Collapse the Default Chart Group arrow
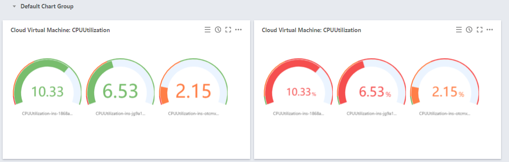 (x=14, y=7)
